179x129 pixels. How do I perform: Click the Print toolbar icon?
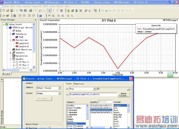tap(30, 11)
